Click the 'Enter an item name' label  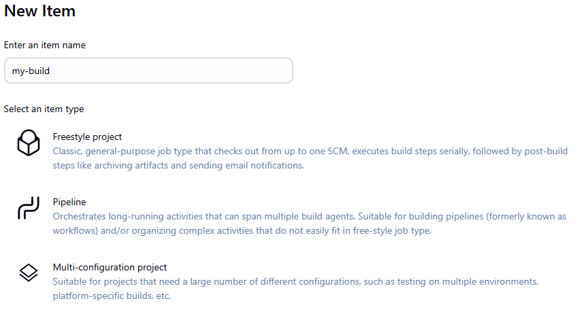(x=45, y=45)
